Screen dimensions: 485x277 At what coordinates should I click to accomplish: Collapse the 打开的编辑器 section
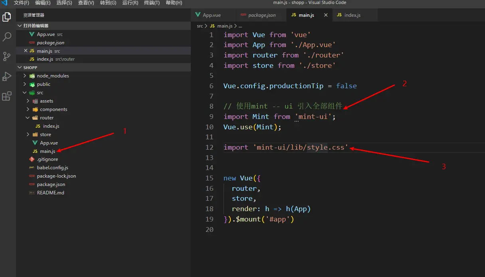point(103,26)
